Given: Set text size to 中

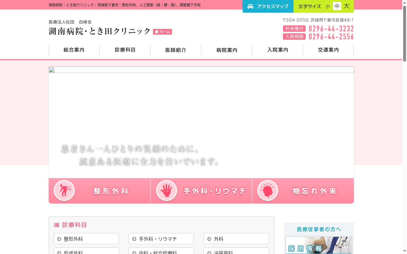Looking at the screenshot, I should pos(337,6).
